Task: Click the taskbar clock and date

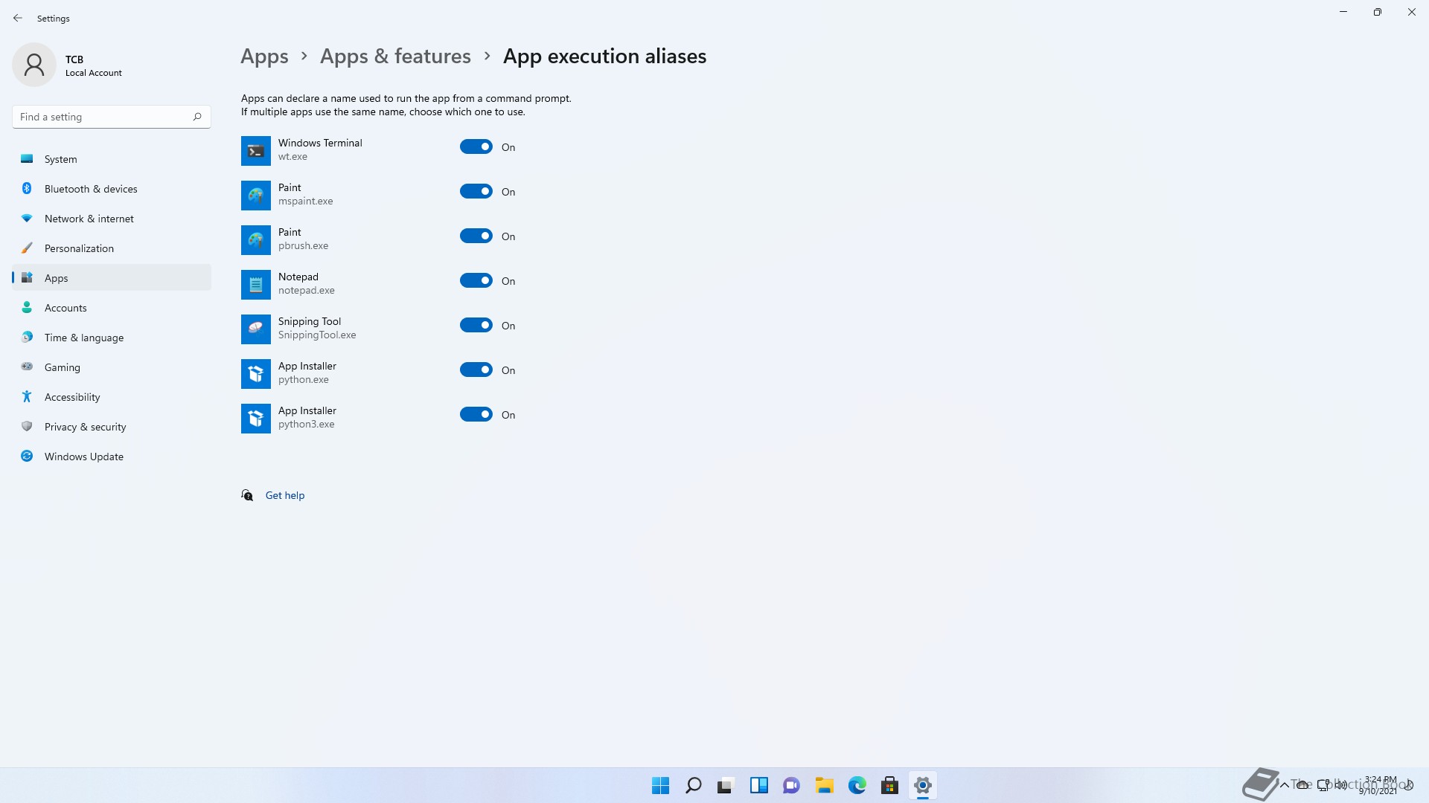Action: click(1379, 785)
